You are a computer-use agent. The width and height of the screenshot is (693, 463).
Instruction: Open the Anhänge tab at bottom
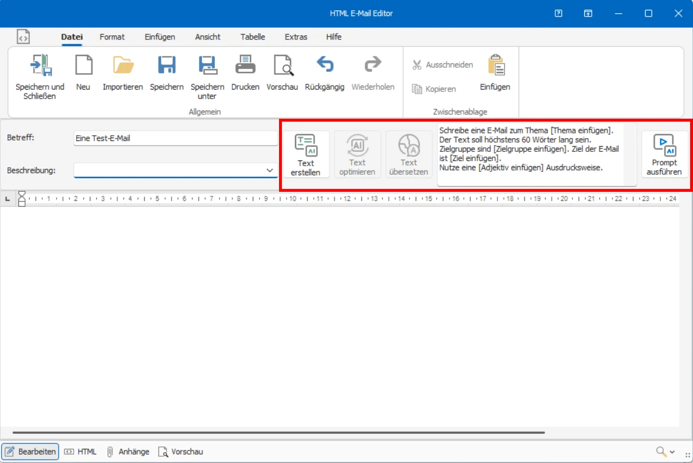click(x=128, y=452)
